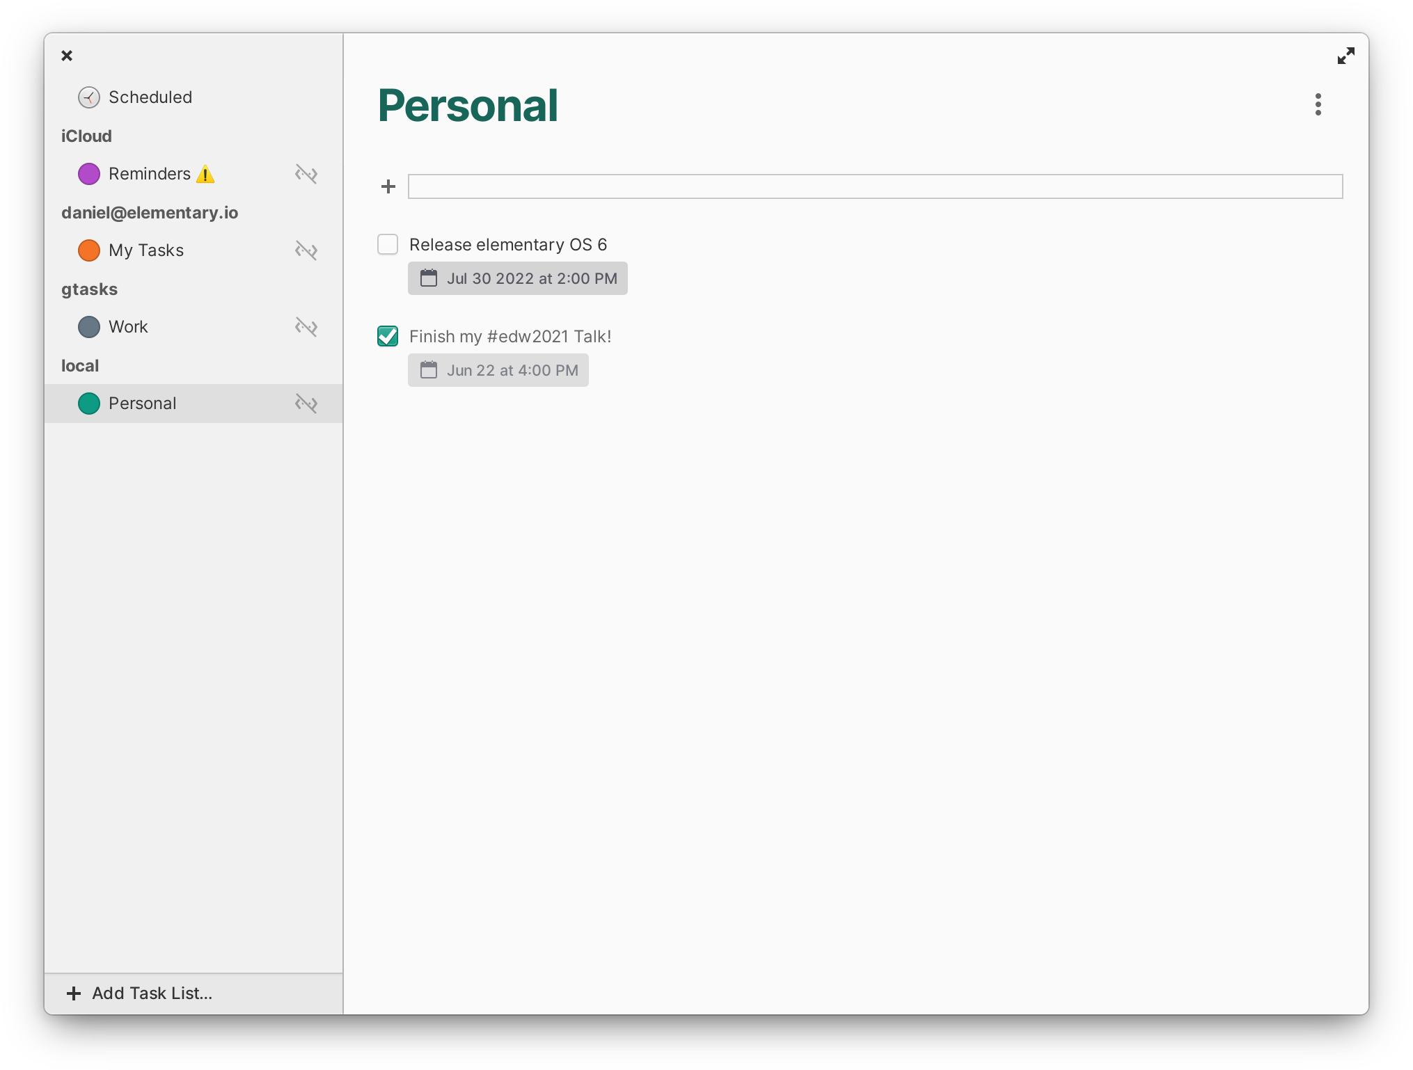Click the close sidebar X icon
Screen dimensions: 1413x1070
pyautogui.click(x=66, y=55)
